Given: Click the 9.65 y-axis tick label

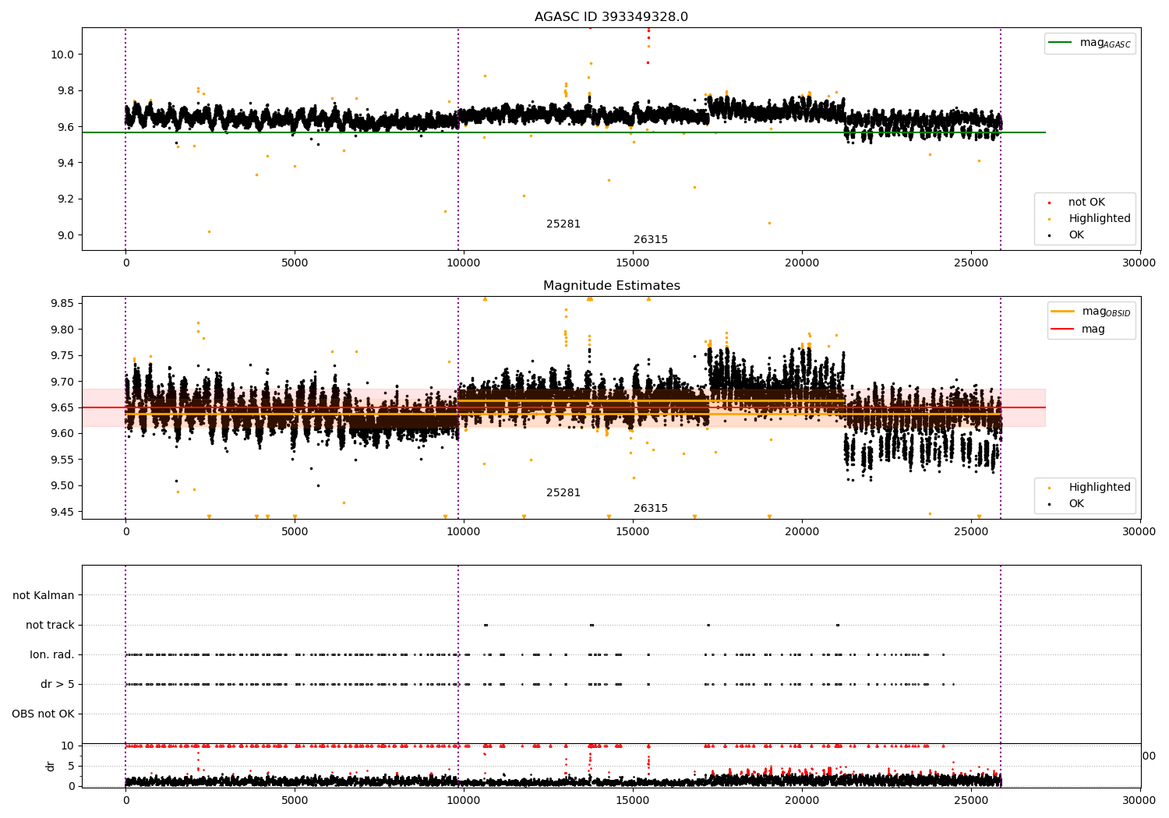Looking at the screenshot, I should pos(62,407).
